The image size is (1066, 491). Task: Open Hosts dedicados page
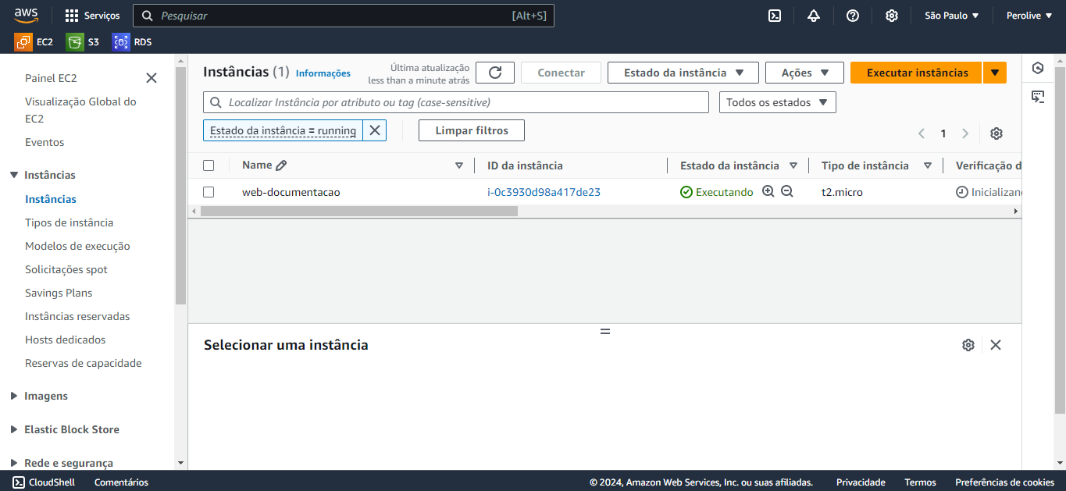(65, 340)
